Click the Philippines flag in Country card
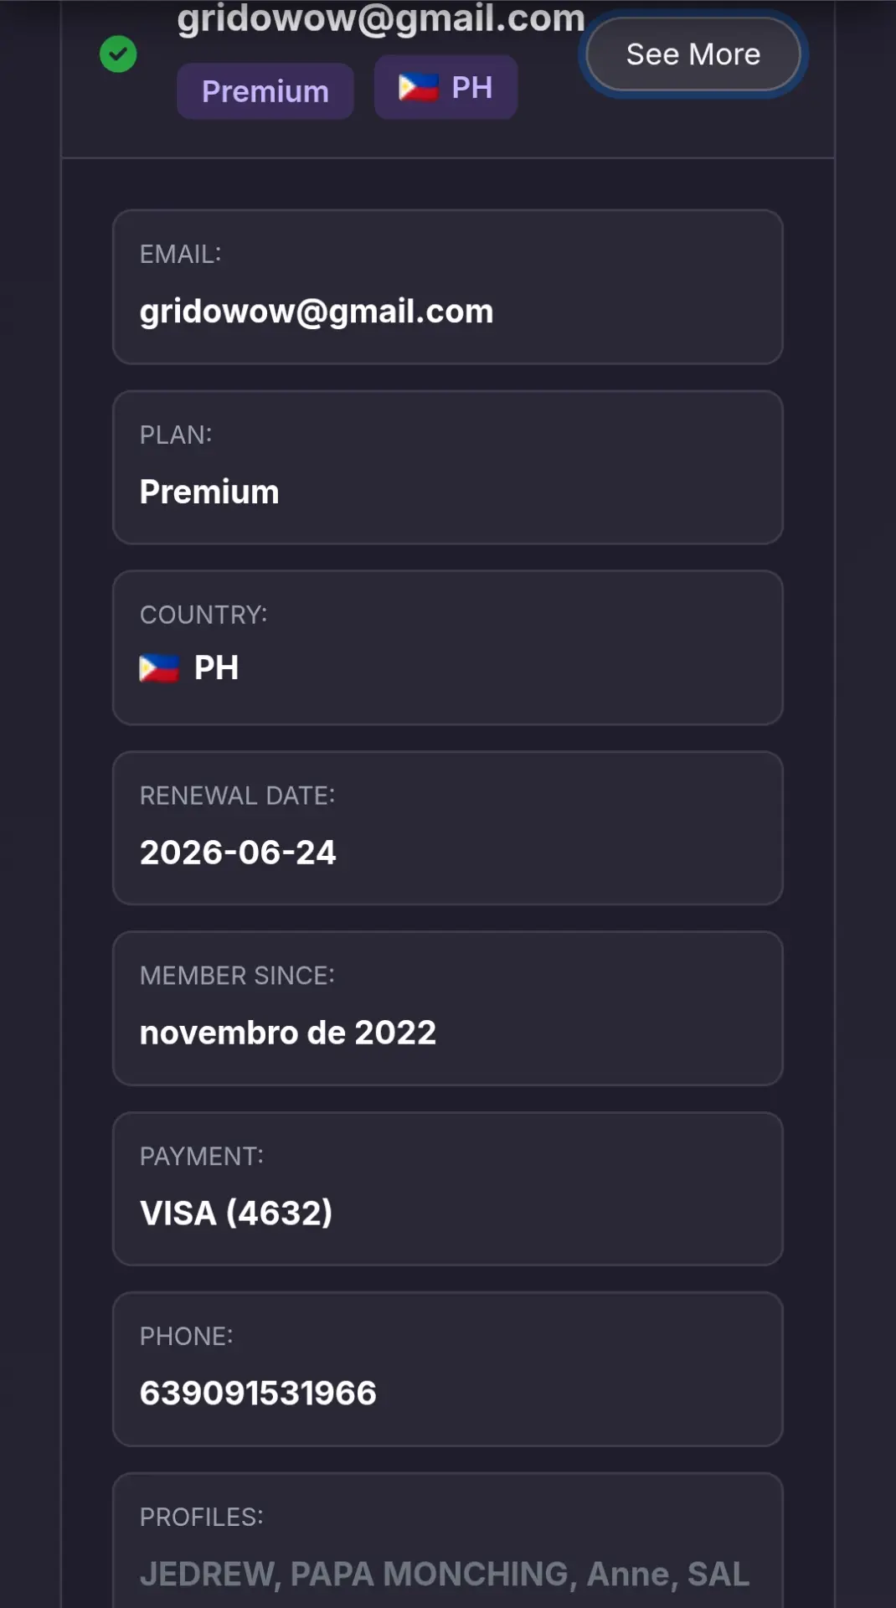Screen dimensions: 896x1608 pos(159,668)
